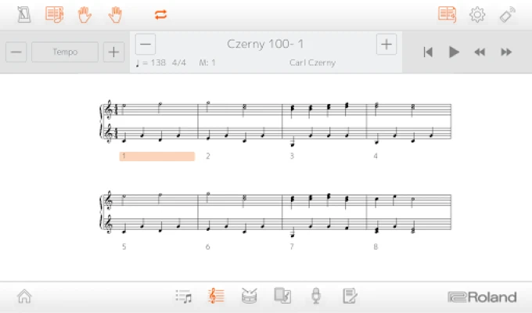Play the Czerny 100-1 song
The width and height of the screenshot is (532, 313).
[x=454, y=52]
